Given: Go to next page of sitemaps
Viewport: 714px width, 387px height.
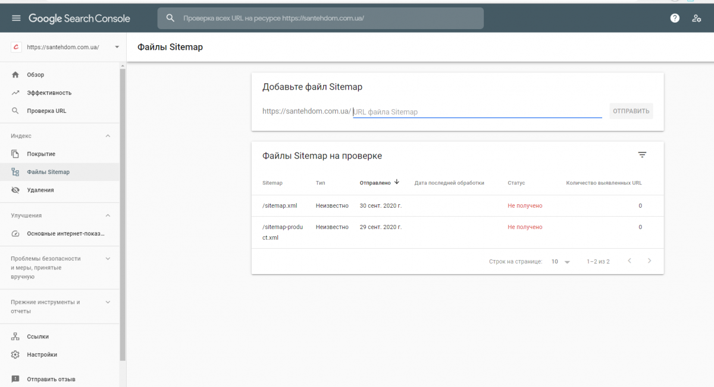Looking at the screenshot, I should pyautogui.click(x=649, y=261).
